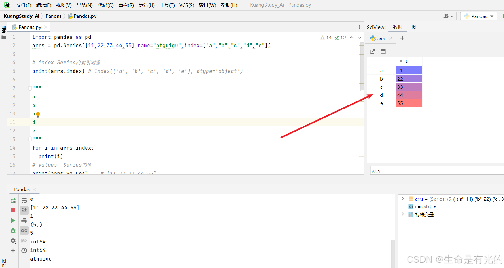Screen dimensions: 504x268
Task: Close the Pandas.py editor tab
Action: 46,27
